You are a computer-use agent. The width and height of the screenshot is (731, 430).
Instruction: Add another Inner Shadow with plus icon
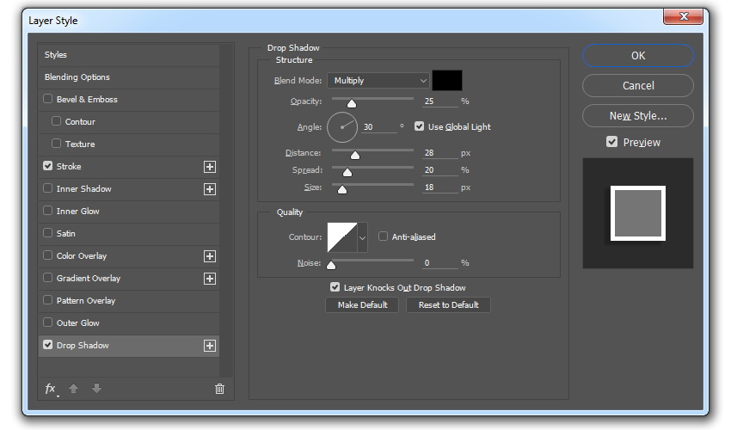(x=210, y=189)
